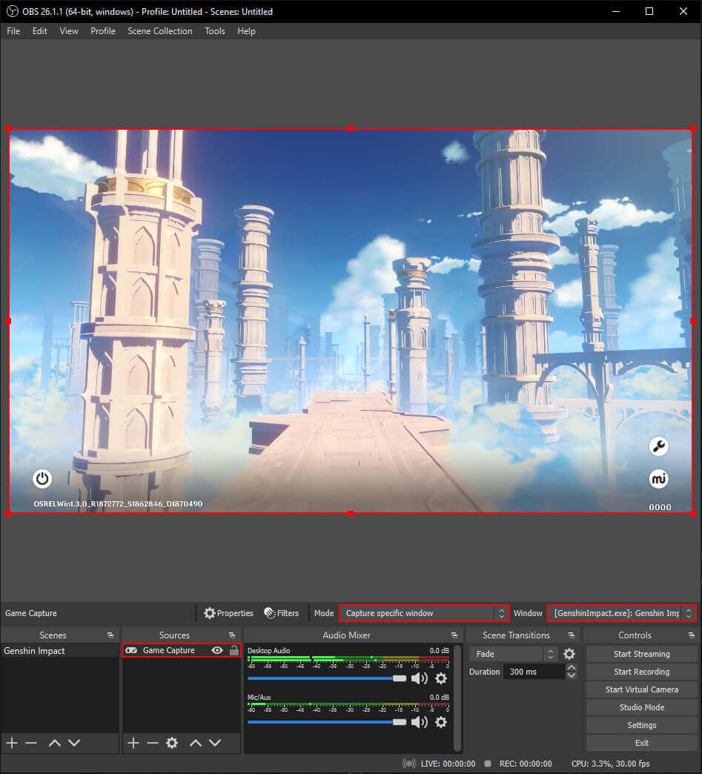Open source properties gear in Sources toolbar
Screen dimensions: 702x774
(x=172, y=743)
